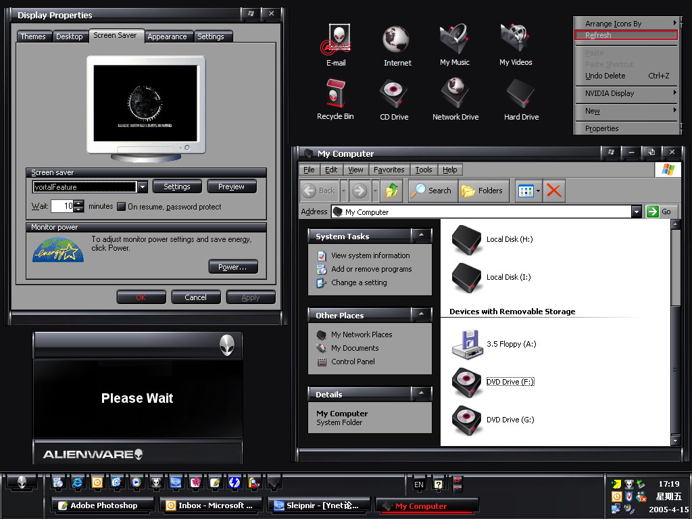Select the CD Drive desktop icon
This screenshot has height=519, width=692.
tap(394, 99)
